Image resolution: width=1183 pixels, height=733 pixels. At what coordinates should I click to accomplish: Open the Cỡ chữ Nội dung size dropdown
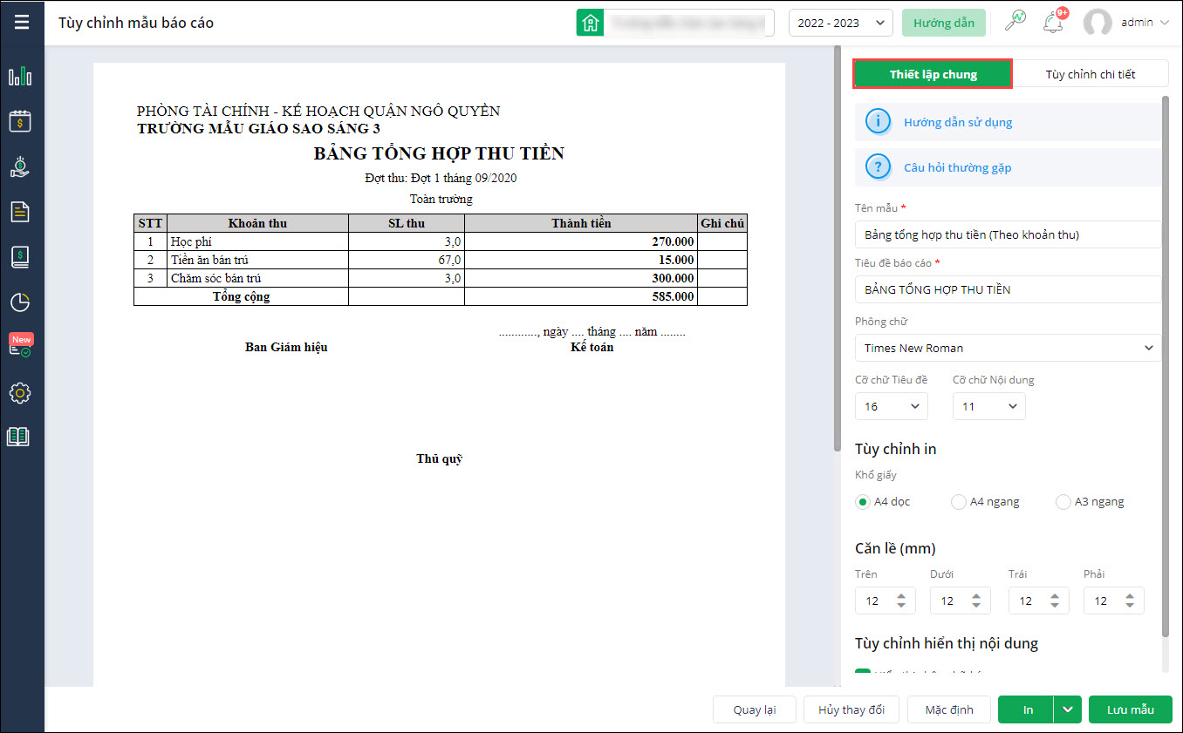click(x=989, y=406)
